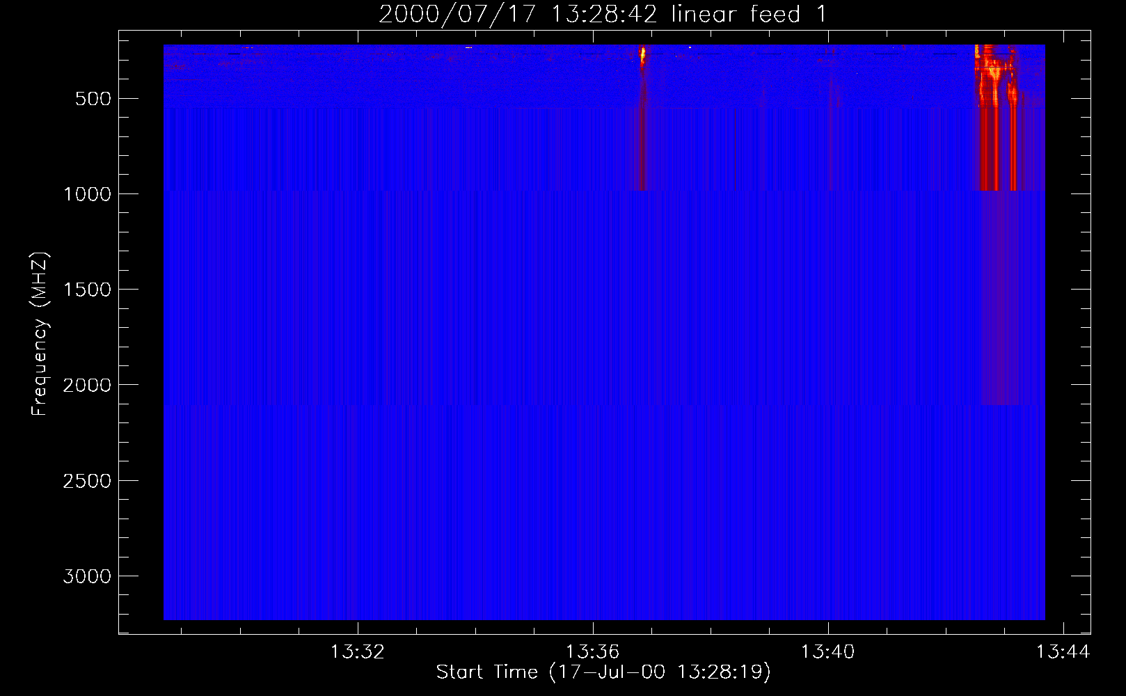The height and width of the screenshot is (696, 1126).
Task: Click the 500 frequency tick label
Action: coord(93,99)
